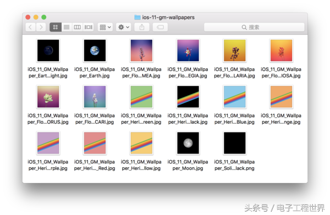Viewport: 330px width, 215px height.
Task: Go forward with the forward arrow
Action: coord(41,27)
